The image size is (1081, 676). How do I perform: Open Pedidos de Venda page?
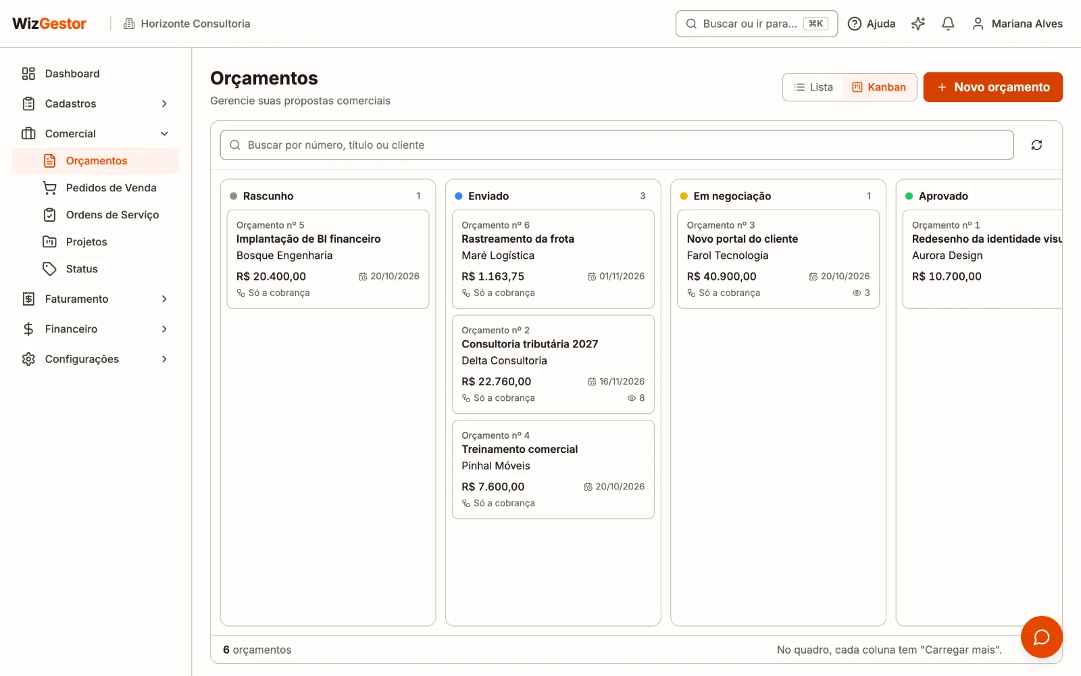(96, 188)
